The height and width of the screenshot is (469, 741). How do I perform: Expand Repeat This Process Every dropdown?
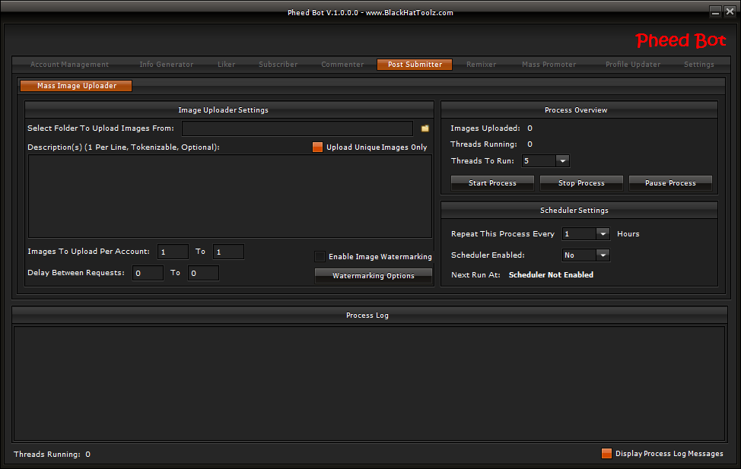click(x=603, y=234)
